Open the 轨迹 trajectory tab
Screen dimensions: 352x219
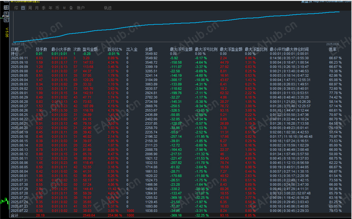pos(108,8)
